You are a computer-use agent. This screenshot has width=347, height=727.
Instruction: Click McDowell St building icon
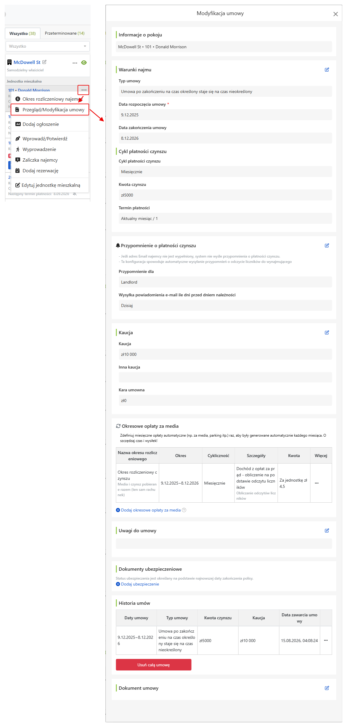click(9, 62)
